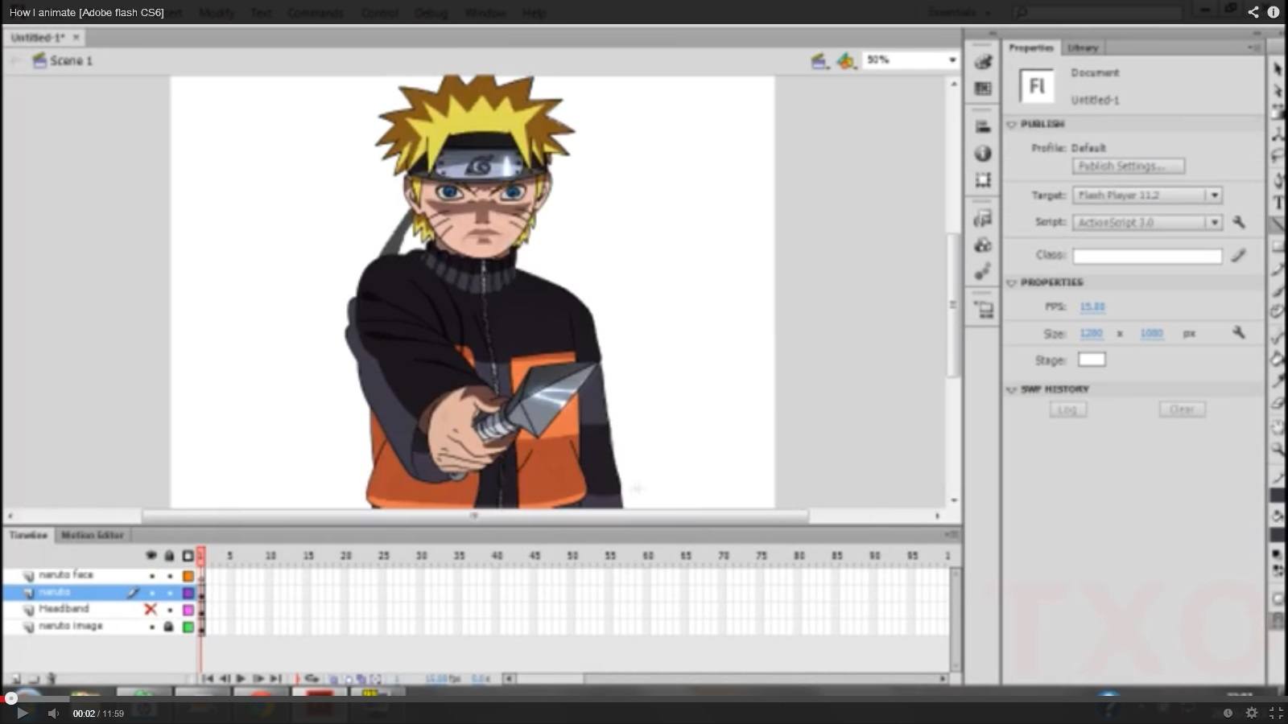This screenshot has height=724, width=1288.
Task: Toggle outlines for all layers
Action: pyautogui.click(x=188, y=556)
